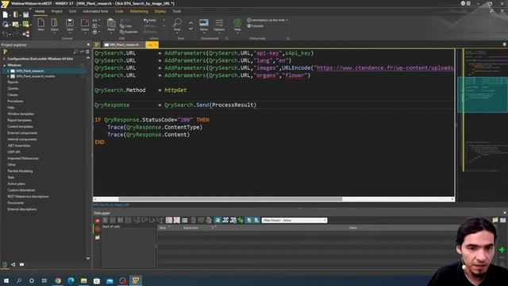Screen dimensions: 508x286
Task: Open the SCM ribbon tab
Action: [x=72, y=11]
